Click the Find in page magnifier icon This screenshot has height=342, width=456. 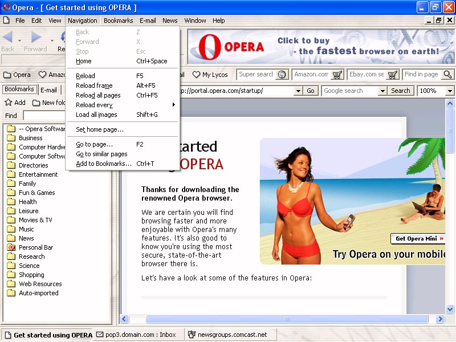click(x=447, y=75)
